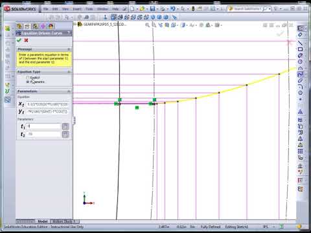Open an existing file icon
Viewport: 311px width, 233px height.
(x=142, y=9)
